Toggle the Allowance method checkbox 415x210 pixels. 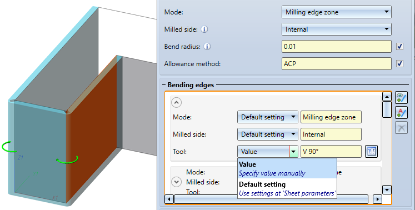pyautogui.click(x=399, y=64)
